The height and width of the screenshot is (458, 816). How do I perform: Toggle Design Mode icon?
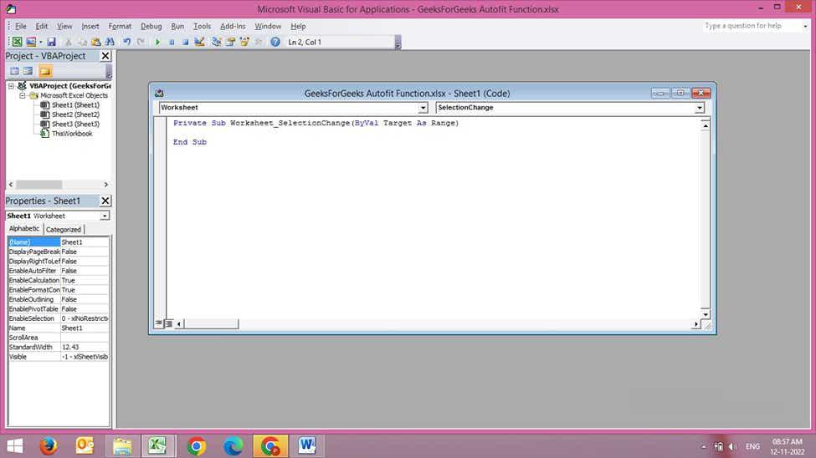click(199, 42)
